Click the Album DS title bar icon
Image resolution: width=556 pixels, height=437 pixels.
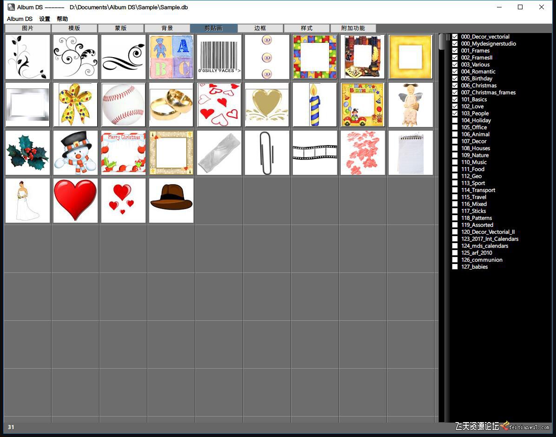(x=11, y=7)
